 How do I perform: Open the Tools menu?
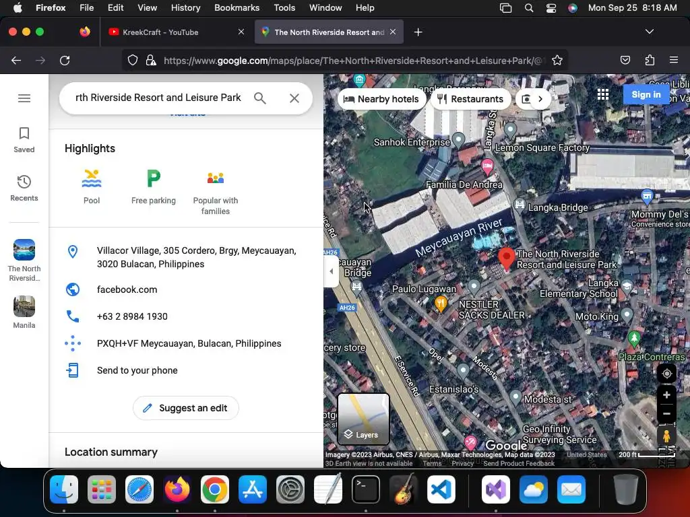pyautogui.click(x=284, y=7)
